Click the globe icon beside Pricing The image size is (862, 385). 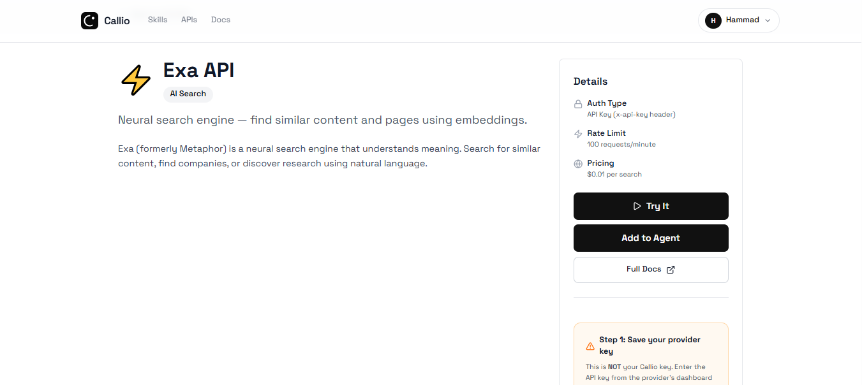pos(577,164)
